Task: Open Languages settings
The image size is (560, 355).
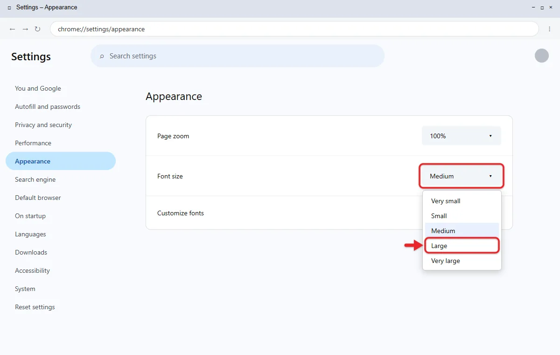Action: (x=61, y=234)
